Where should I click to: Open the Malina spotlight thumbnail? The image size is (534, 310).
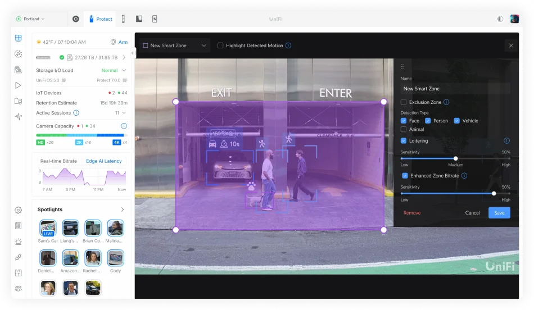(115, 227)
